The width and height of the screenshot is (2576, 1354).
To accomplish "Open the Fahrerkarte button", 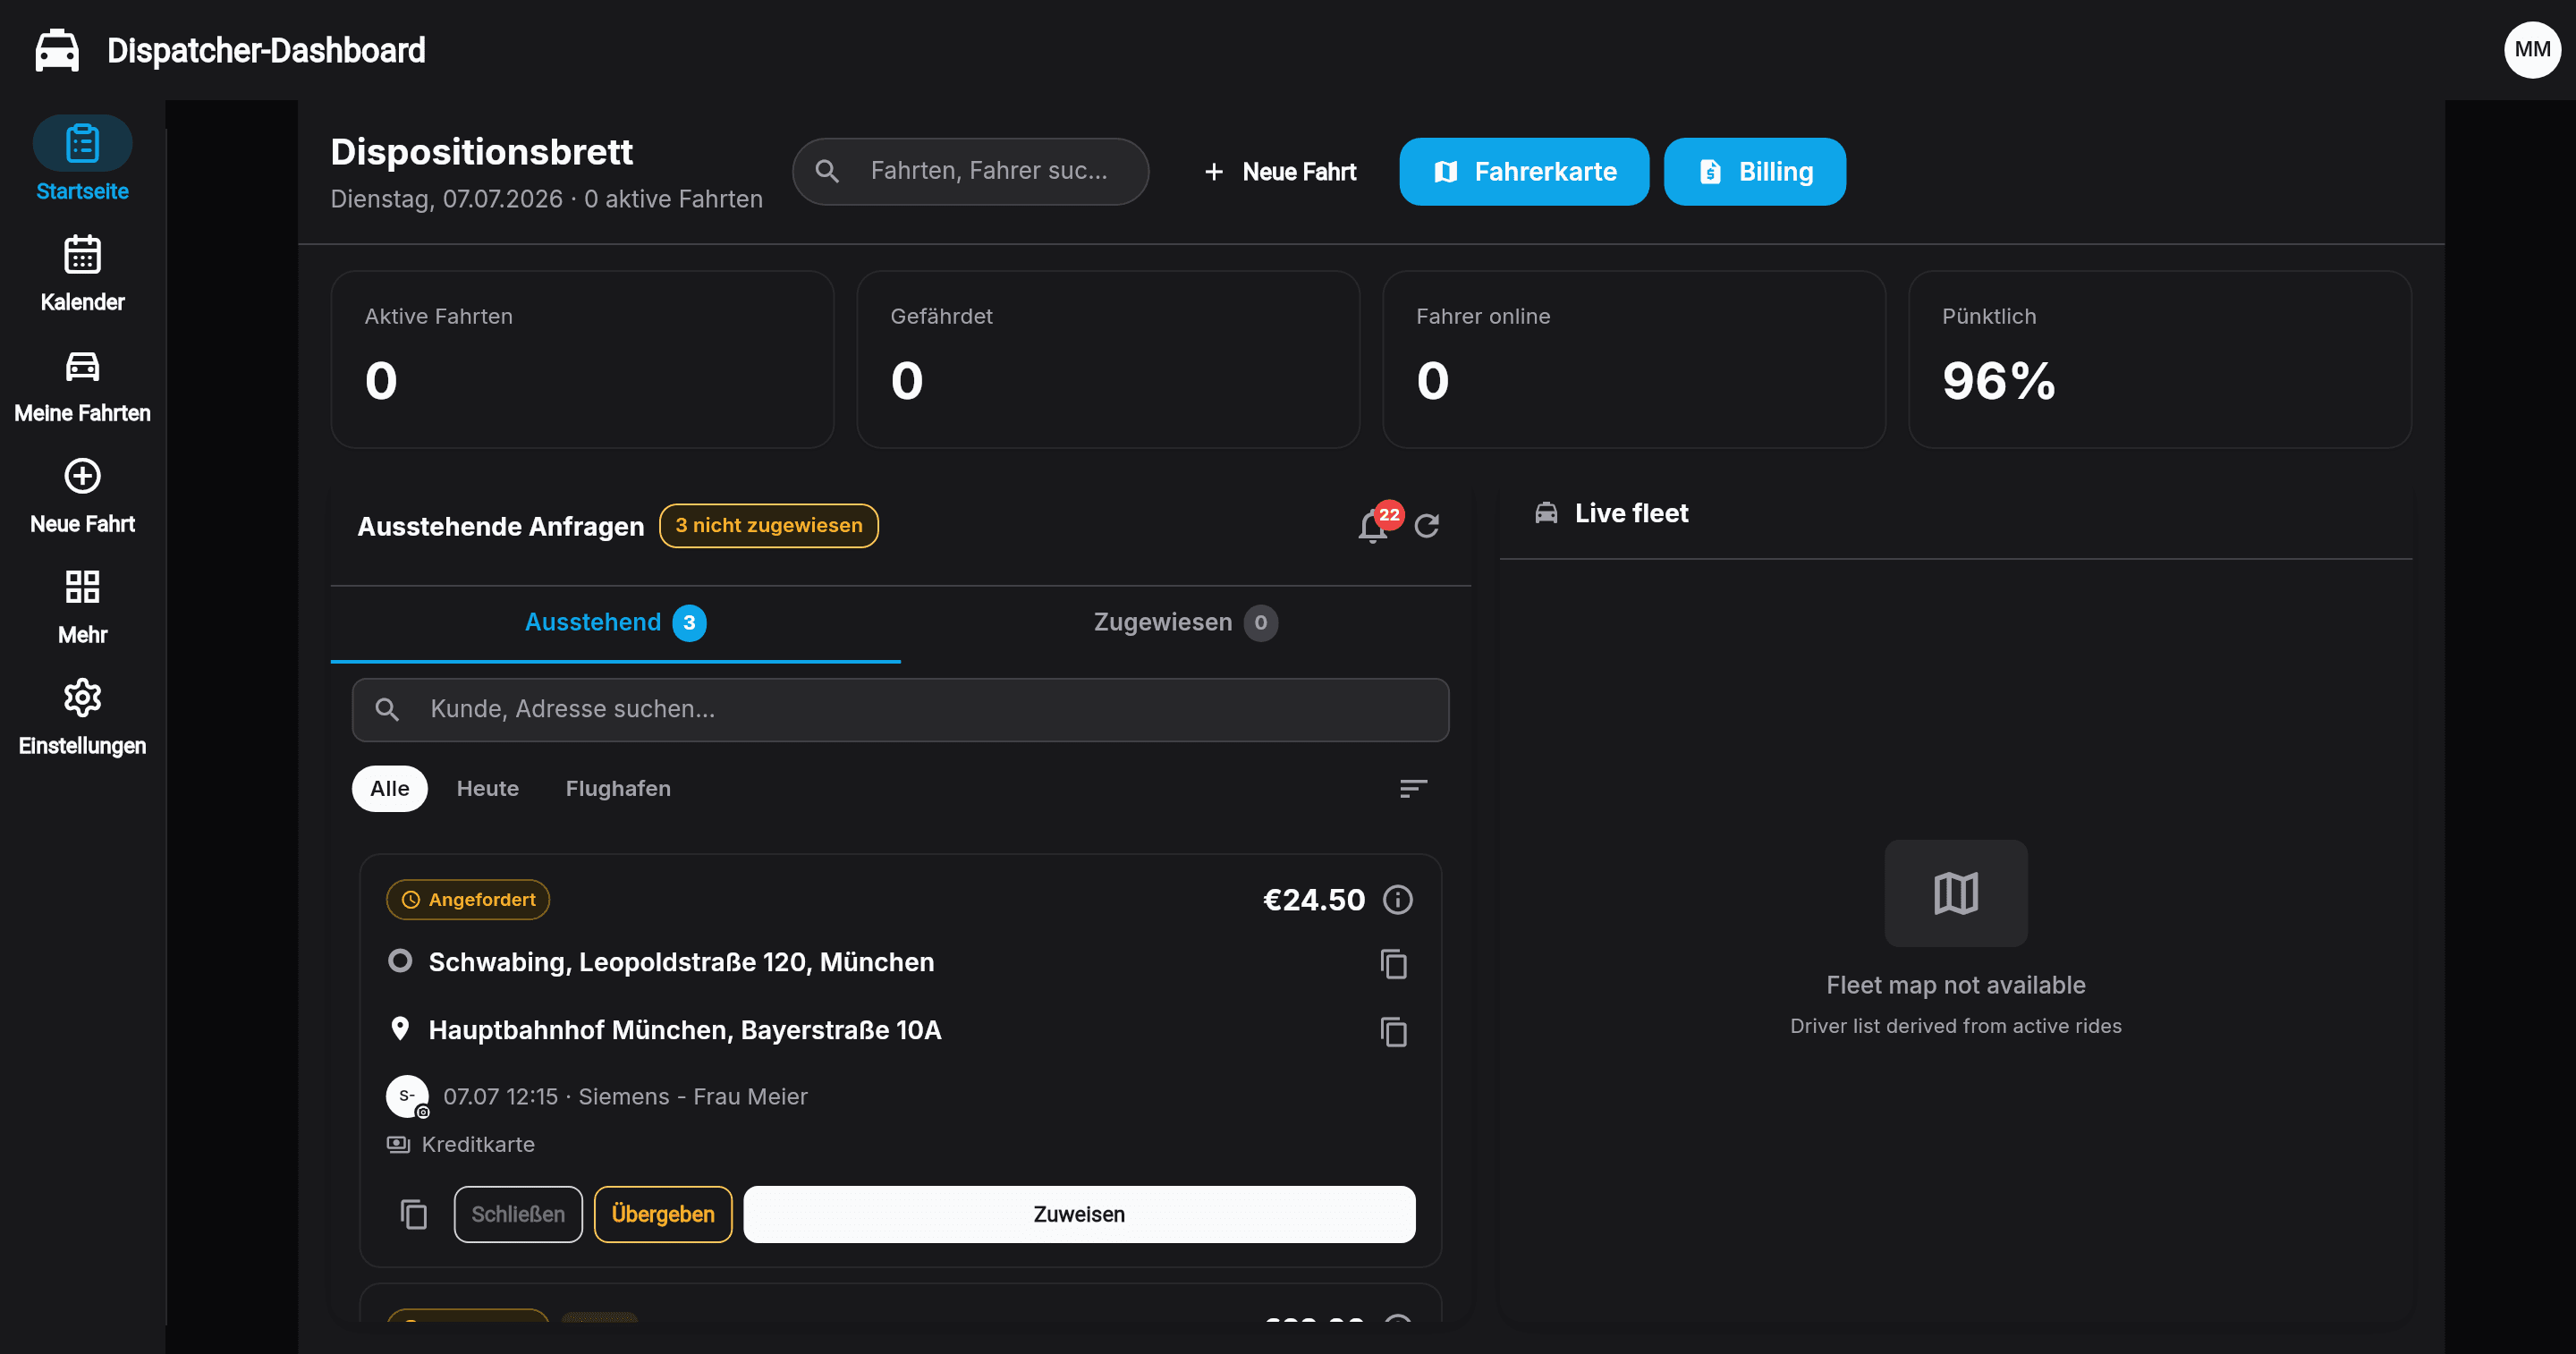I will 1524,172.
